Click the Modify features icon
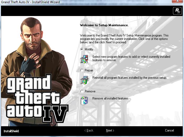This screenshot has height=137, width=184. coord(84,59)
